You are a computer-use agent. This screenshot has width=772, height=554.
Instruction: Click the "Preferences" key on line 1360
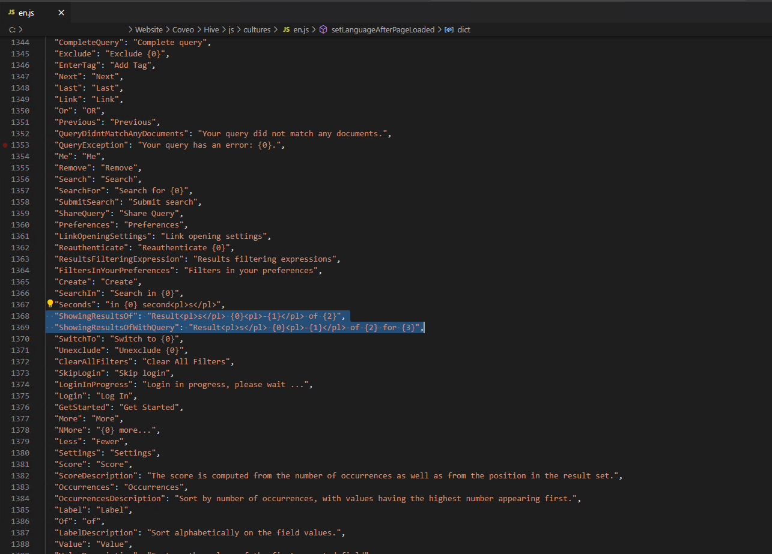tap(85, 225)
